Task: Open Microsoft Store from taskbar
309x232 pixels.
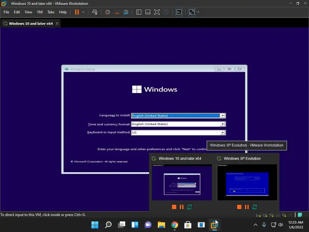Action: pyautogui.click(x=188, y=225)
